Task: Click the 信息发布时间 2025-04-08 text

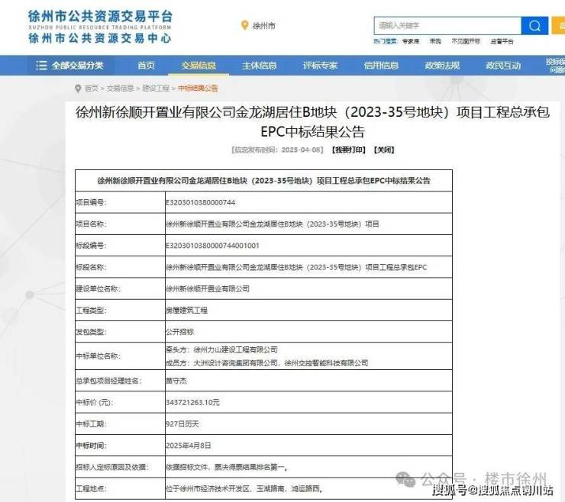Action: point(277,150)
